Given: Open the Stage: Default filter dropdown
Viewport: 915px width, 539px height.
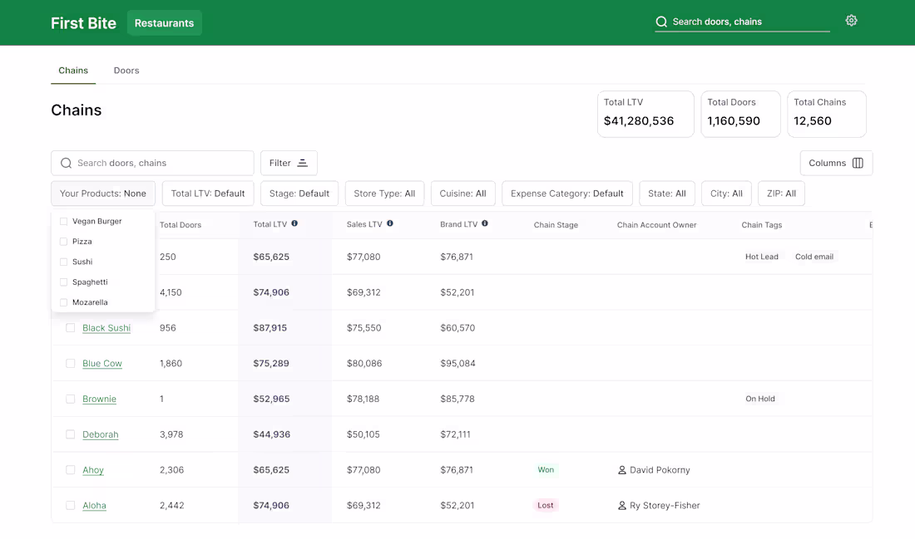Looking at the screenshot, I should tap(299, 193).
